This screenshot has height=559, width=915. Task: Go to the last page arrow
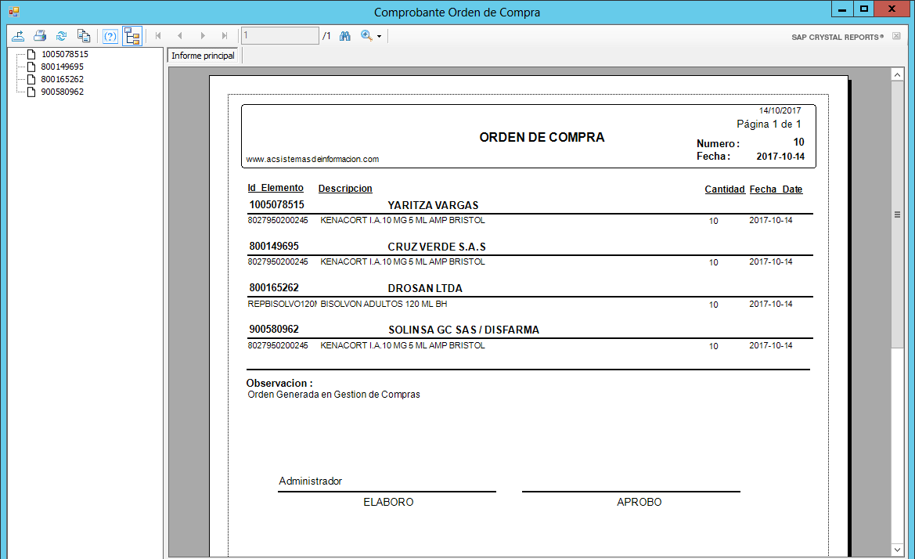pyautogui.click(x=225, y=36)
